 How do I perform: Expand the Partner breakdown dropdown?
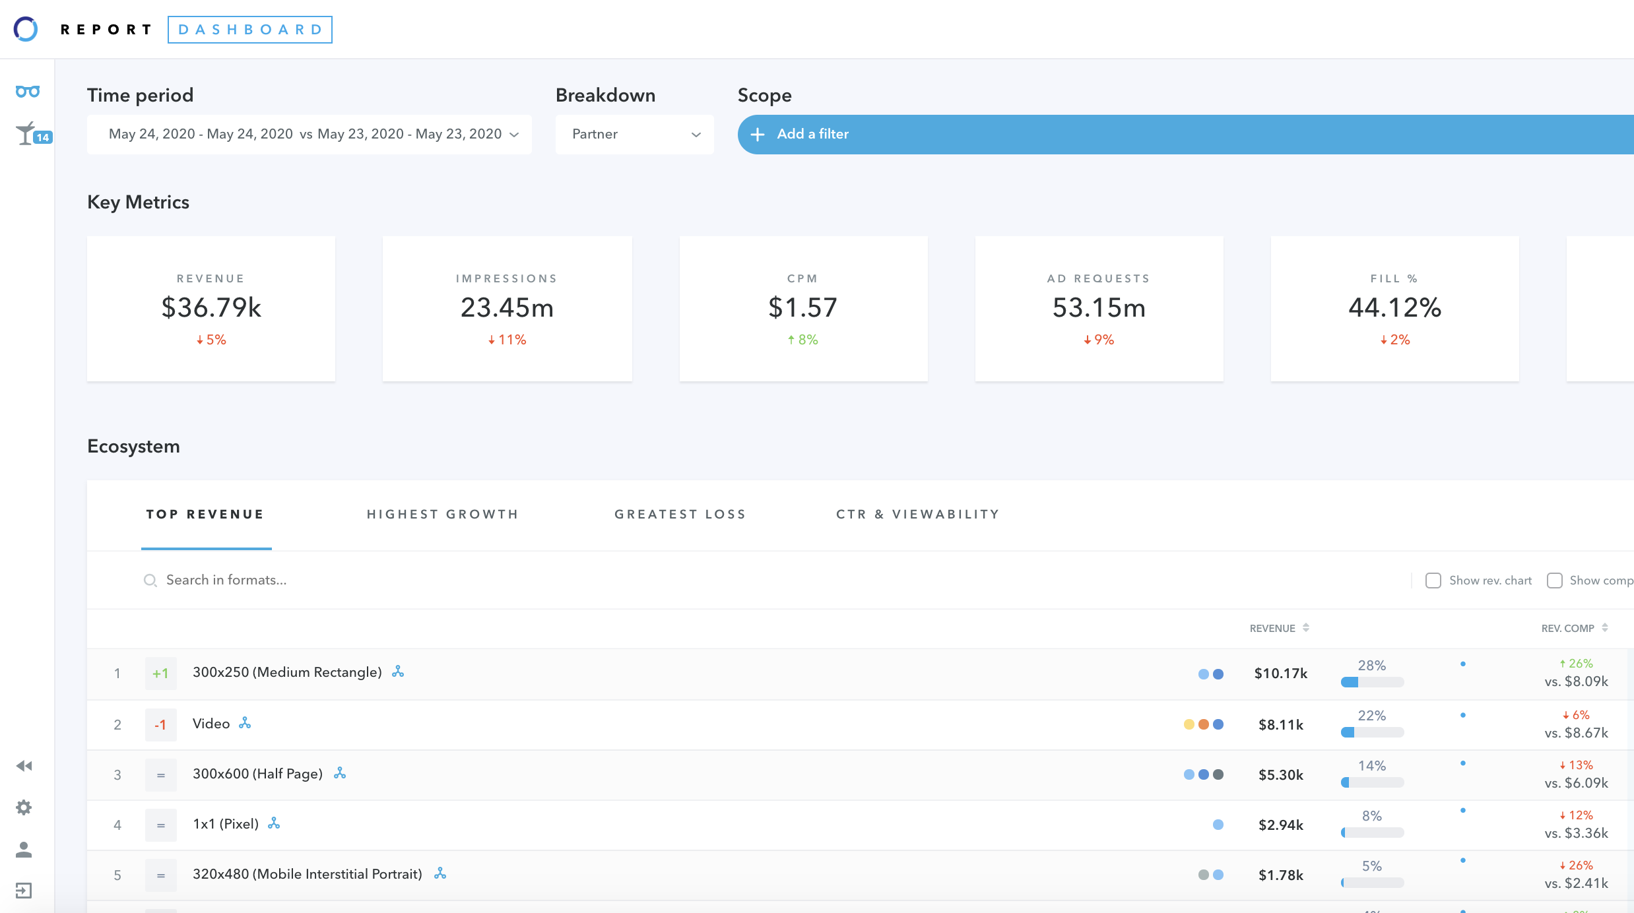pos(634,135)
